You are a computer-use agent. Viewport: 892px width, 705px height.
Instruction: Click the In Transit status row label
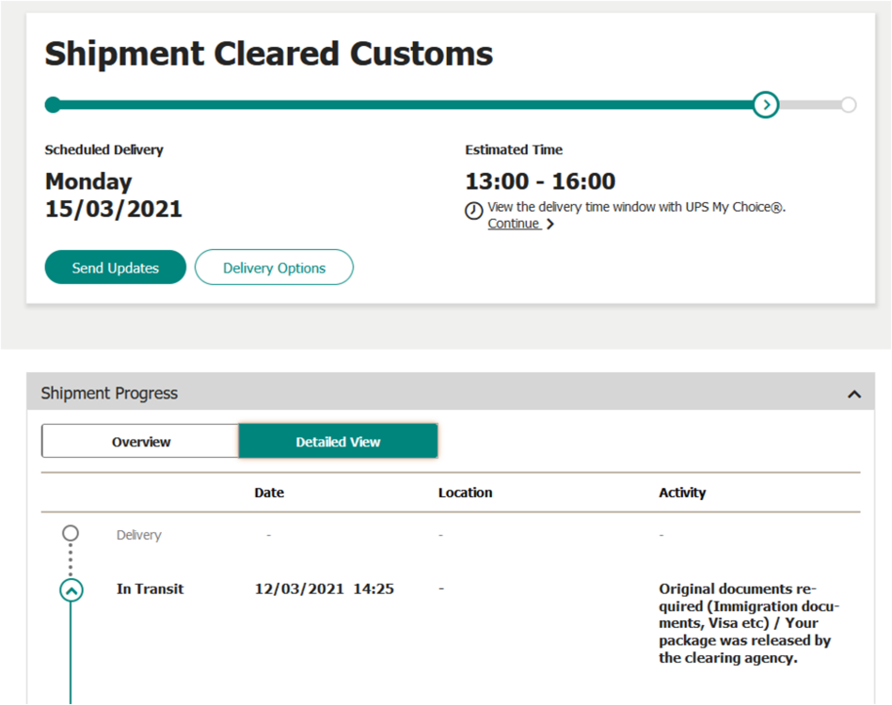click(151, 589)
